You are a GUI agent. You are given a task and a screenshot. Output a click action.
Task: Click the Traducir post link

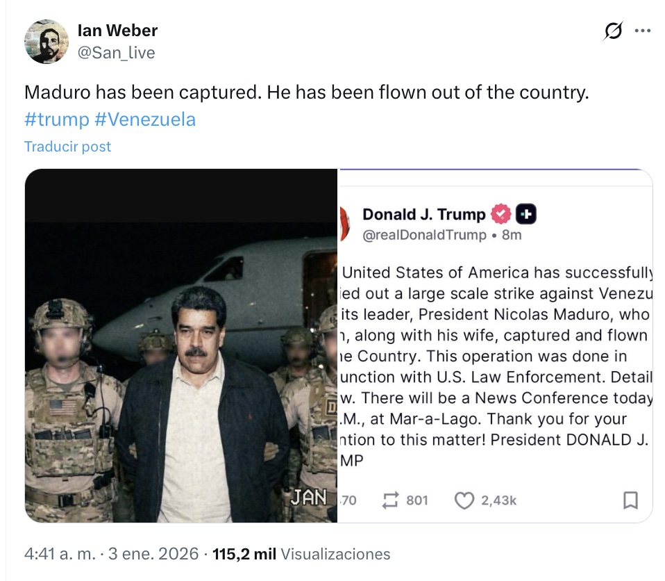coord(67,147)
